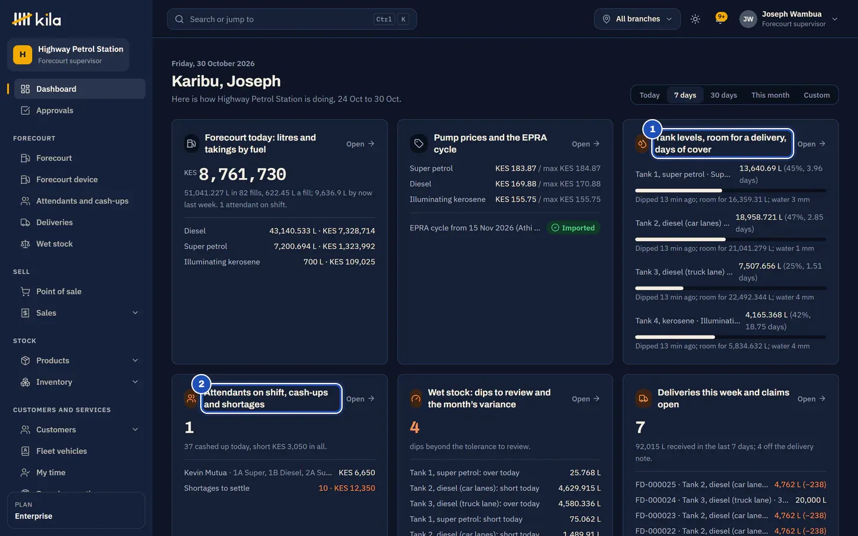Click the Fleet vehicles icon in sidebar

pos(25,451)
